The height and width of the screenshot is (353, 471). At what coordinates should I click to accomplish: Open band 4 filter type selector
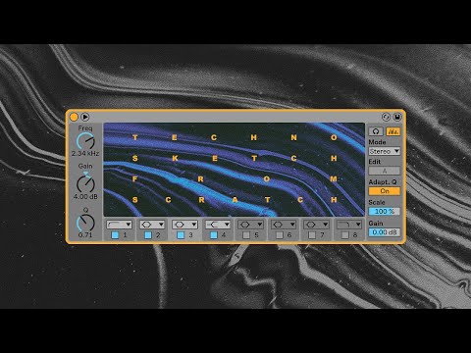pyautogui.click(x=218, y=225)
